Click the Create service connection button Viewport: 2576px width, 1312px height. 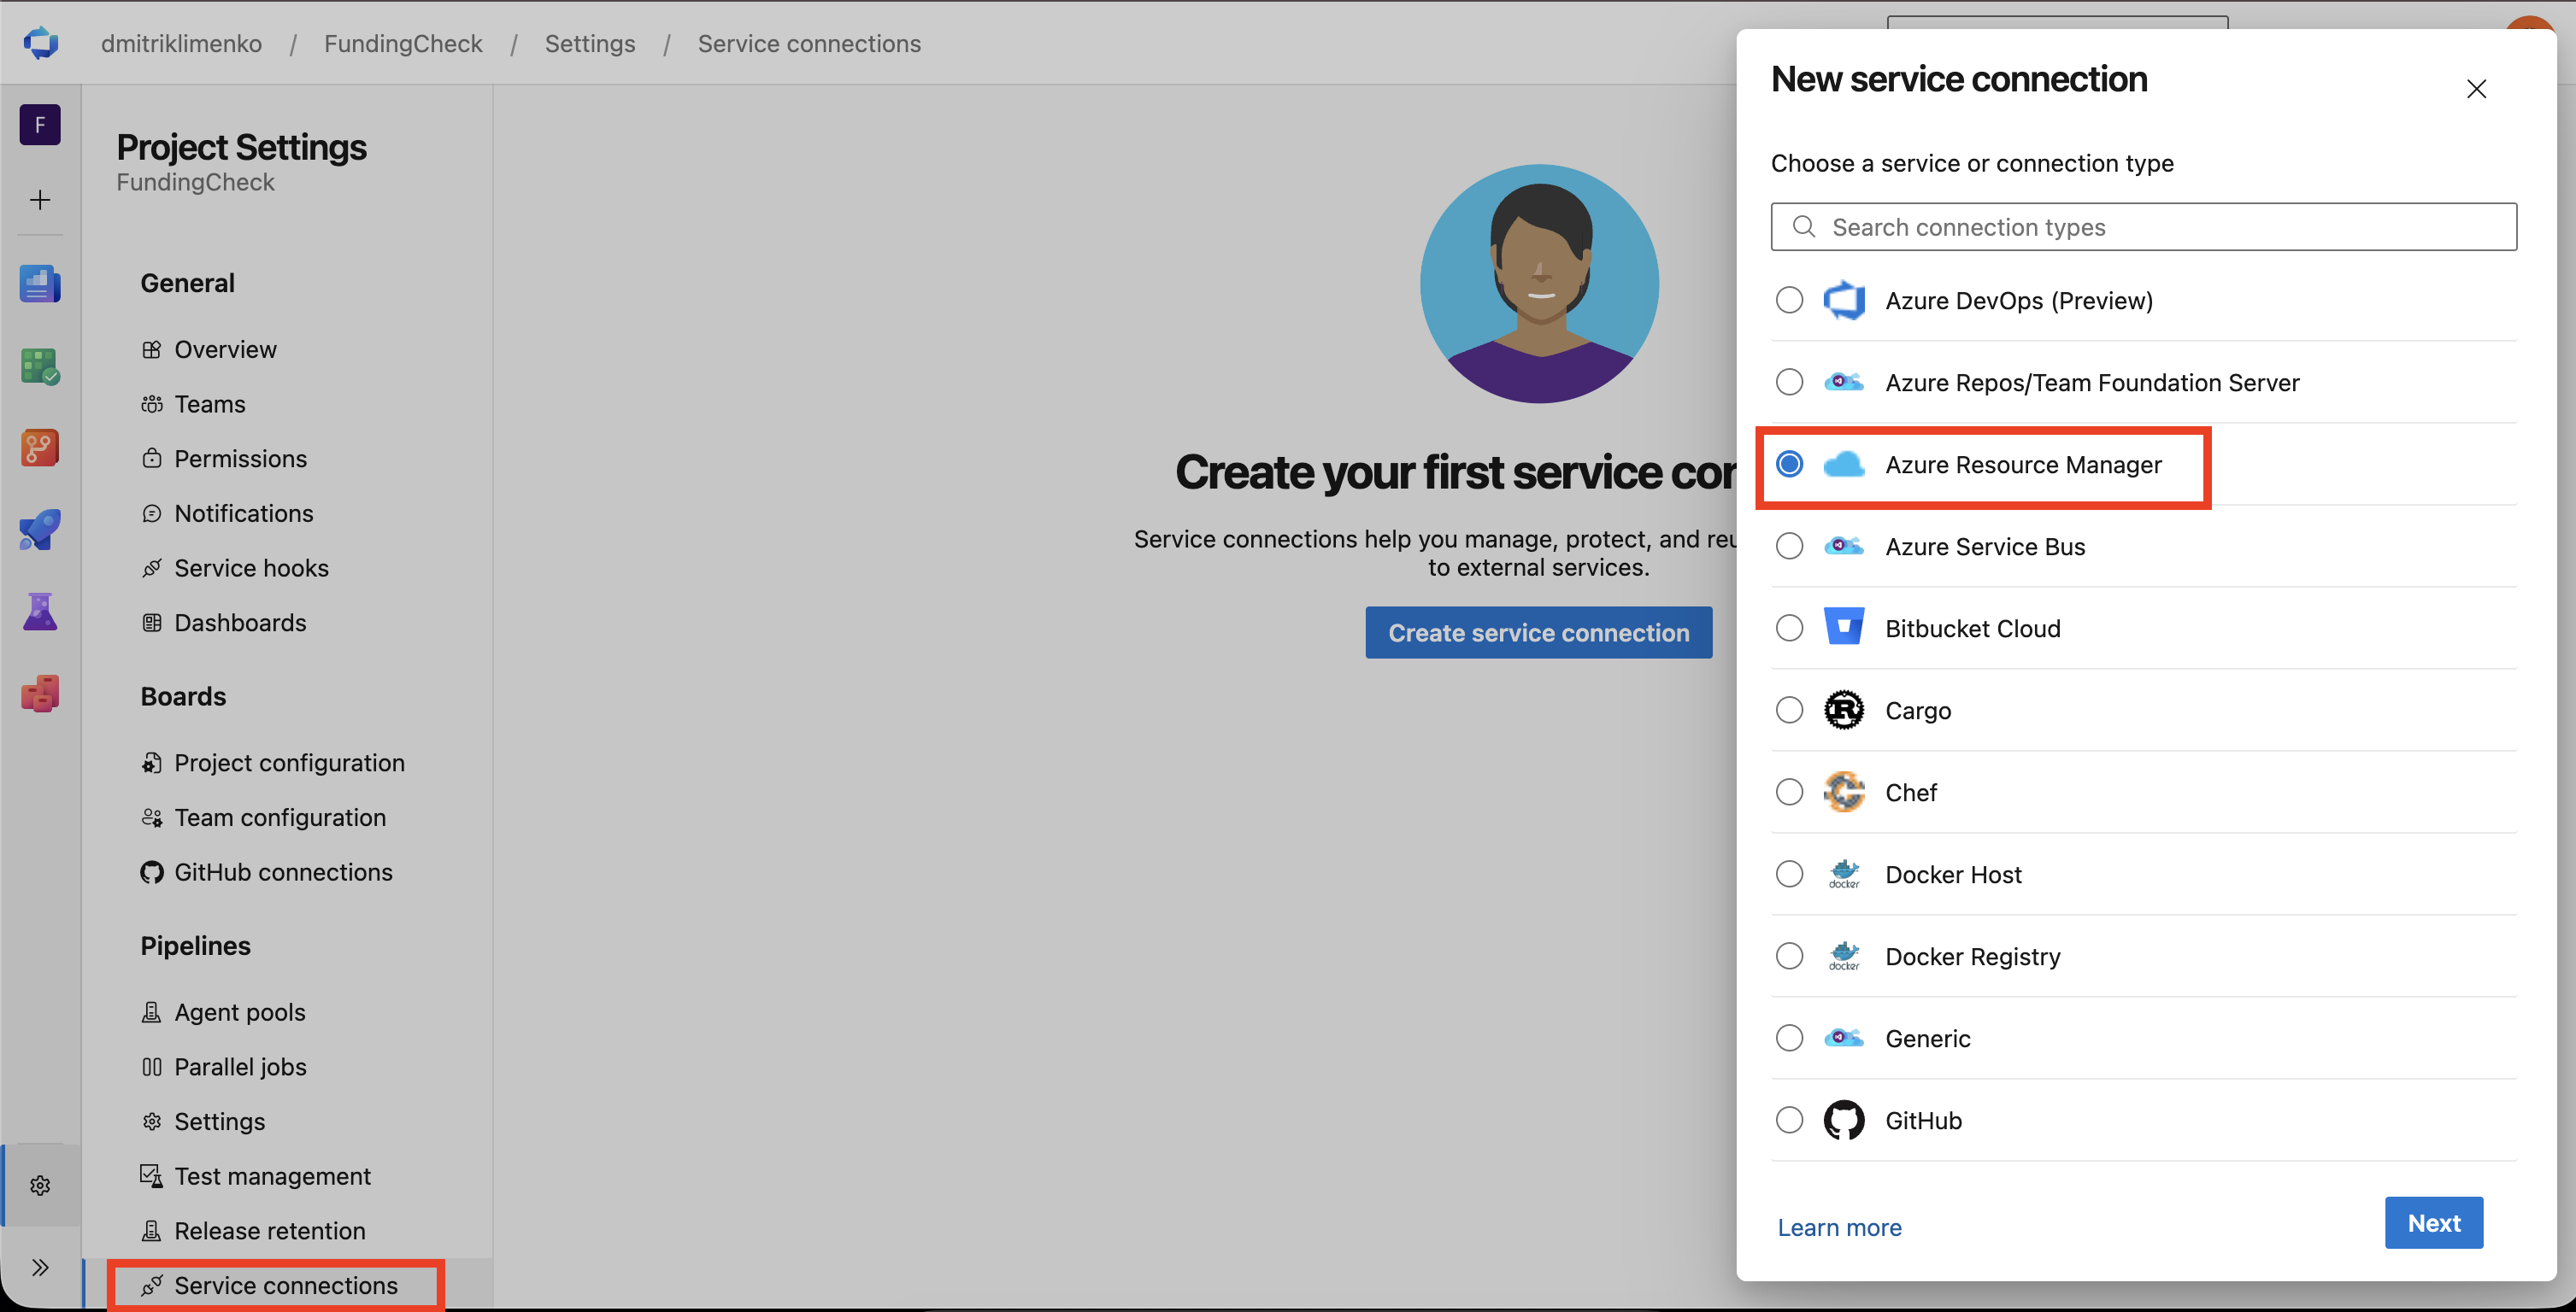pos(1538,633)
